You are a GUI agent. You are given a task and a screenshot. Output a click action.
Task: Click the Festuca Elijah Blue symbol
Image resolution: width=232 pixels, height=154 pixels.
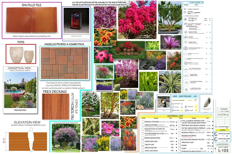(x=186, y=63)
